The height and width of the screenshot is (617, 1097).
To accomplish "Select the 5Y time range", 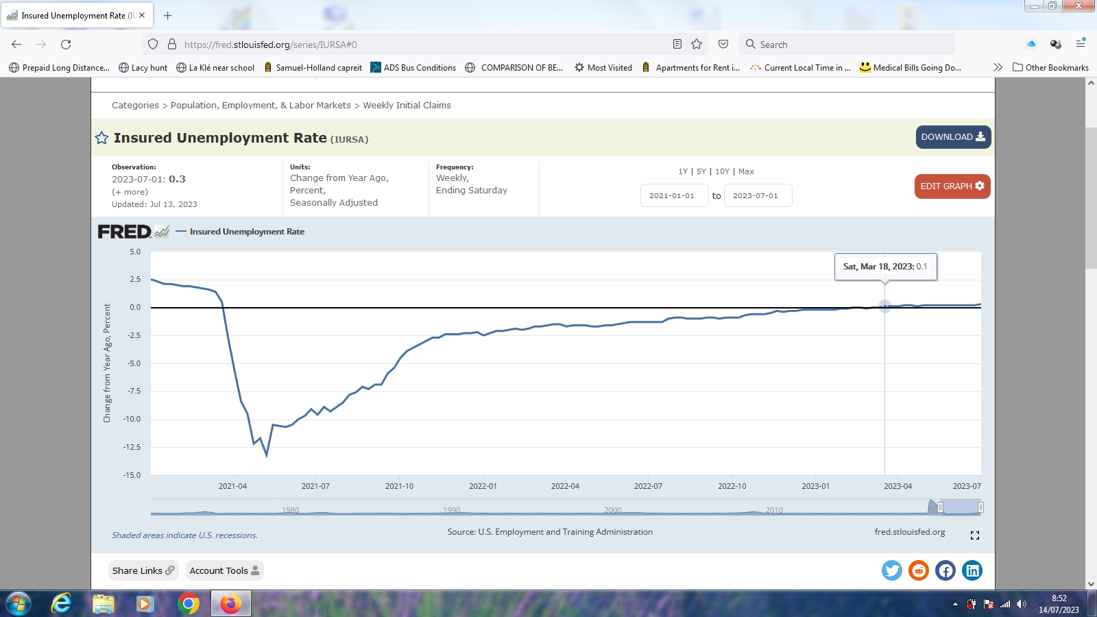I will pos(701,171).
